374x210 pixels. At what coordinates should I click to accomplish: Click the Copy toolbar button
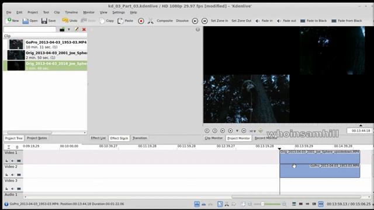click(x=106, y=21)
